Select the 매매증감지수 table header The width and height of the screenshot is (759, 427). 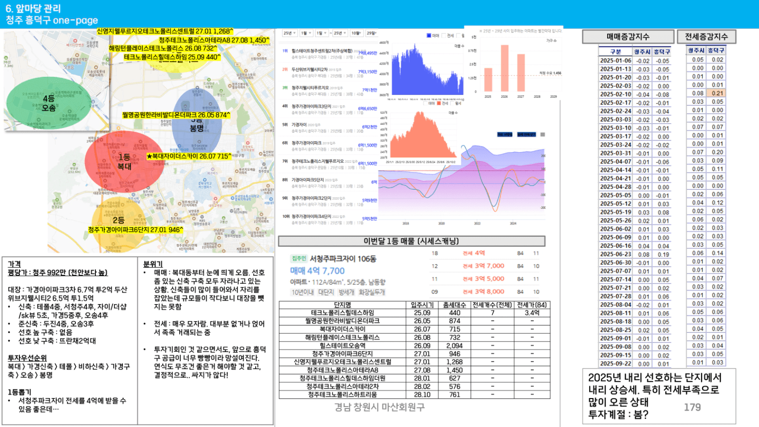point(628,36)
